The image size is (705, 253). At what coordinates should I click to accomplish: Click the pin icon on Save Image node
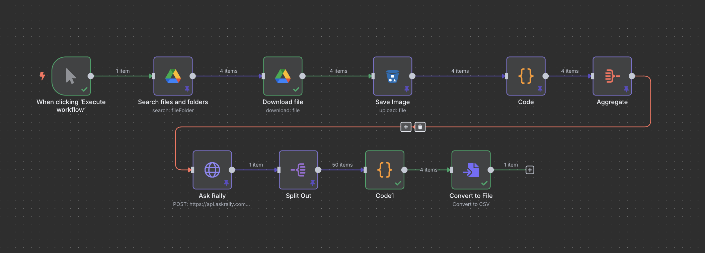(407, 89)
